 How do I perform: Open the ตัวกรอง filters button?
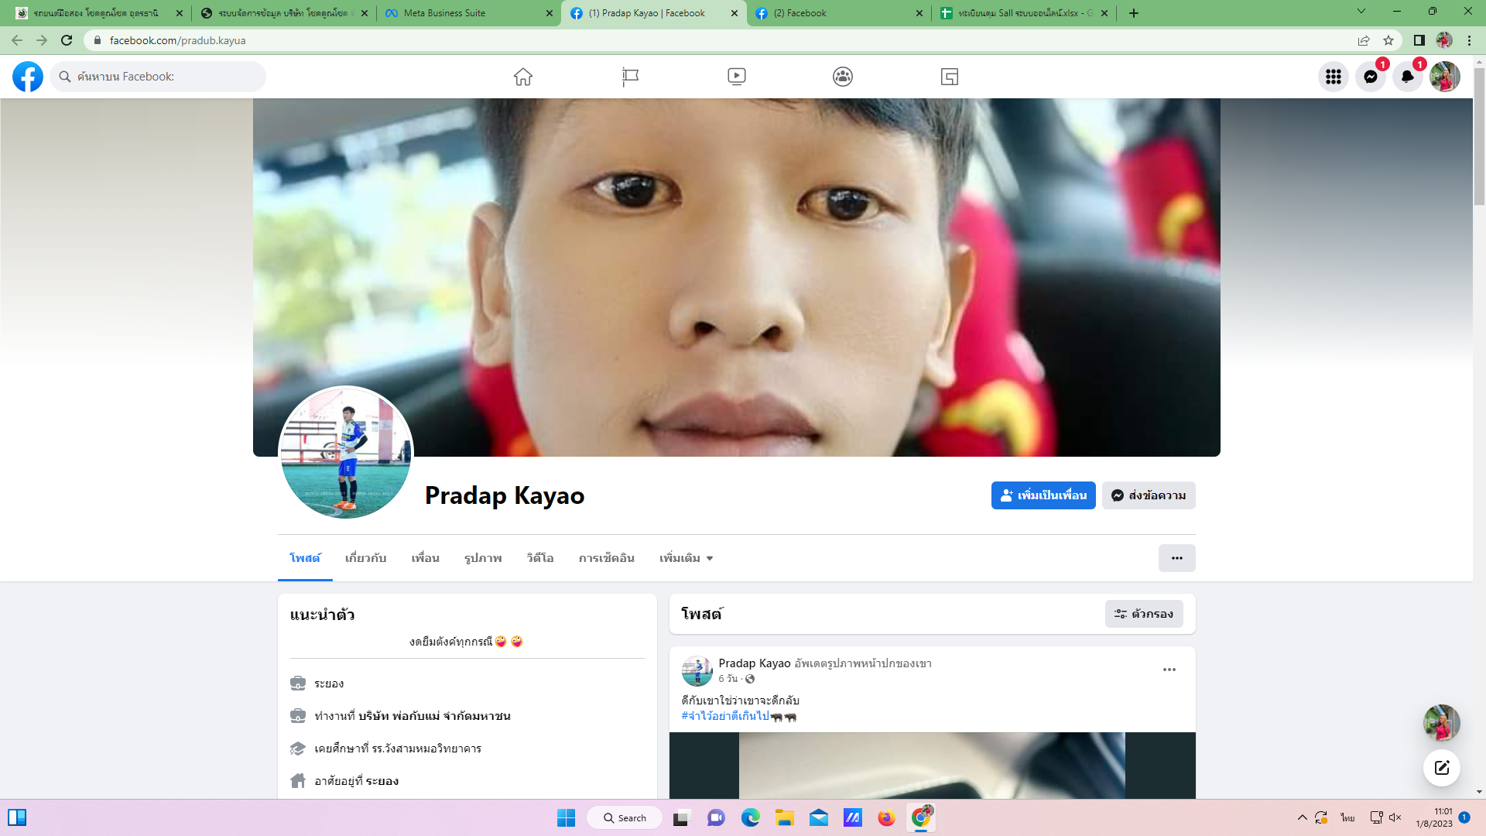pyautogui.click(x=1143, y=614)
